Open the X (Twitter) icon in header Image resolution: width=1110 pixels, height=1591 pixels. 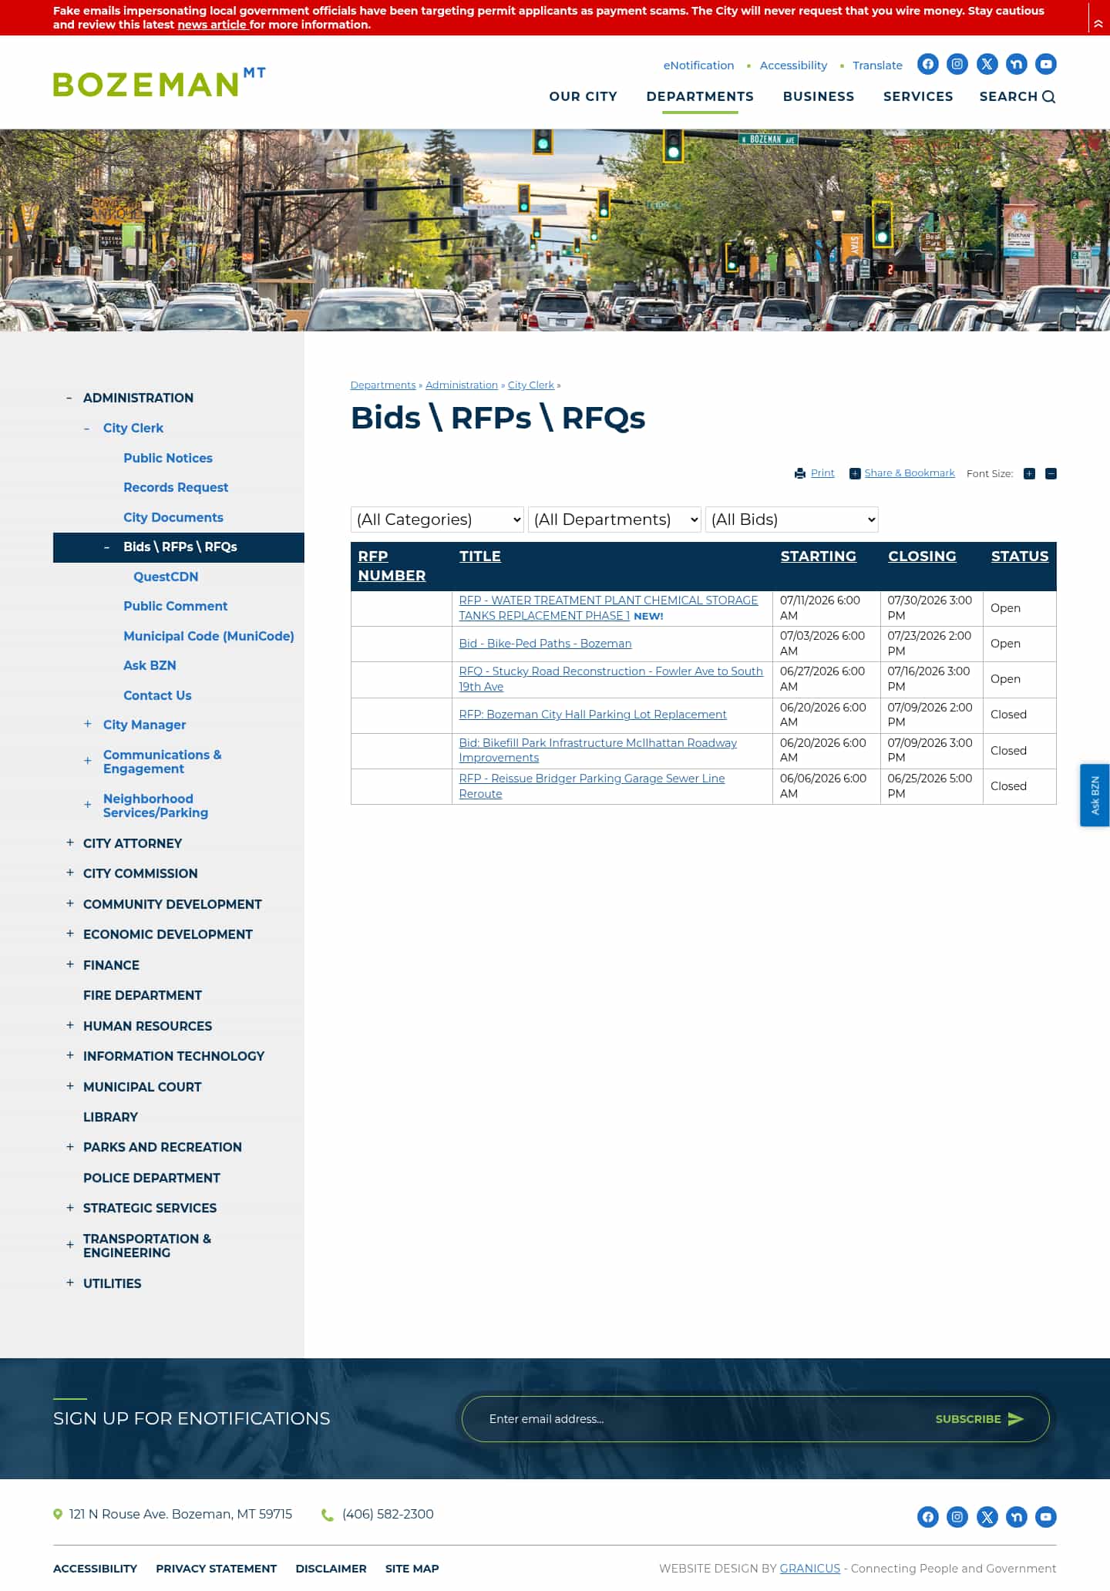[987, 64]
